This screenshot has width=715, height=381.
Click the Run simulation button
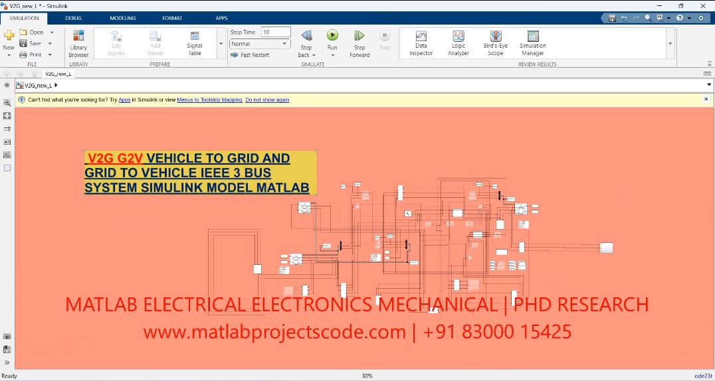(x=332, y=39)
